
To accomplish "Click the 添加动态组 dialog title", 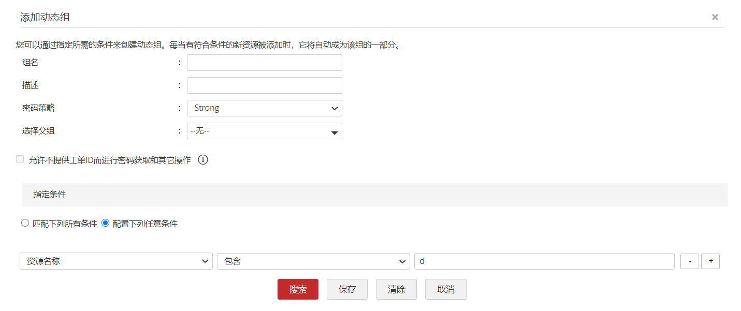I will (45, 18).
